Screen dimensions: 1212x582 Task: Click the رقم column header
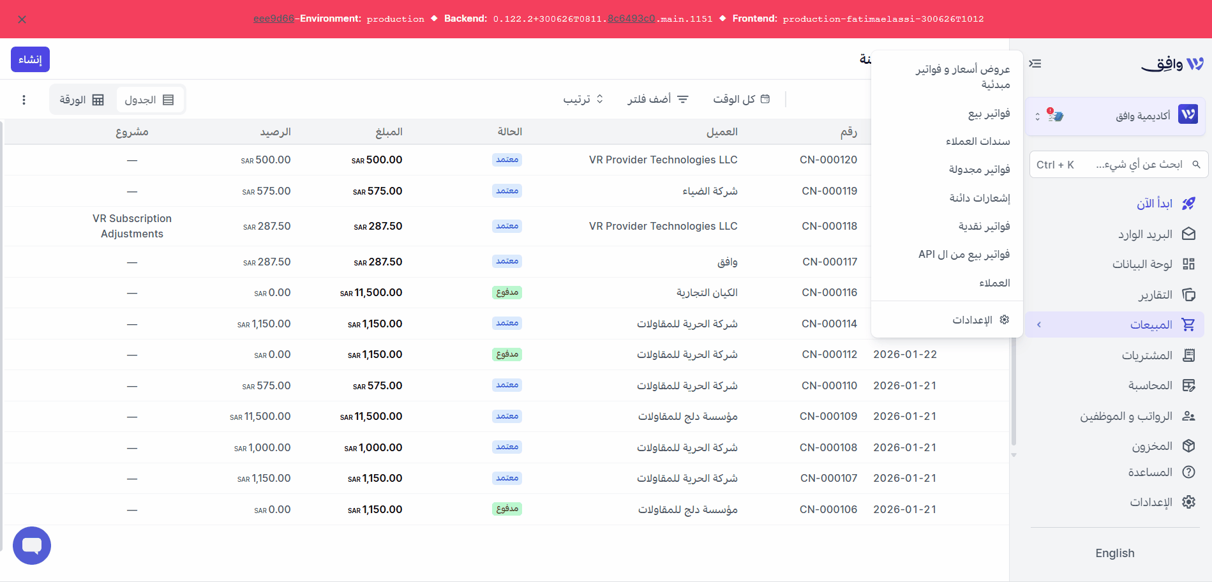[x=849, y=131]
